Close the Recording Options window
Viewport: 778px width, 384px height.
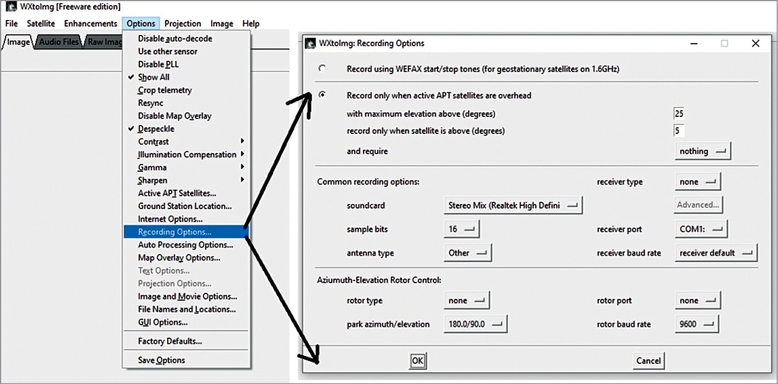coord(755,43)
